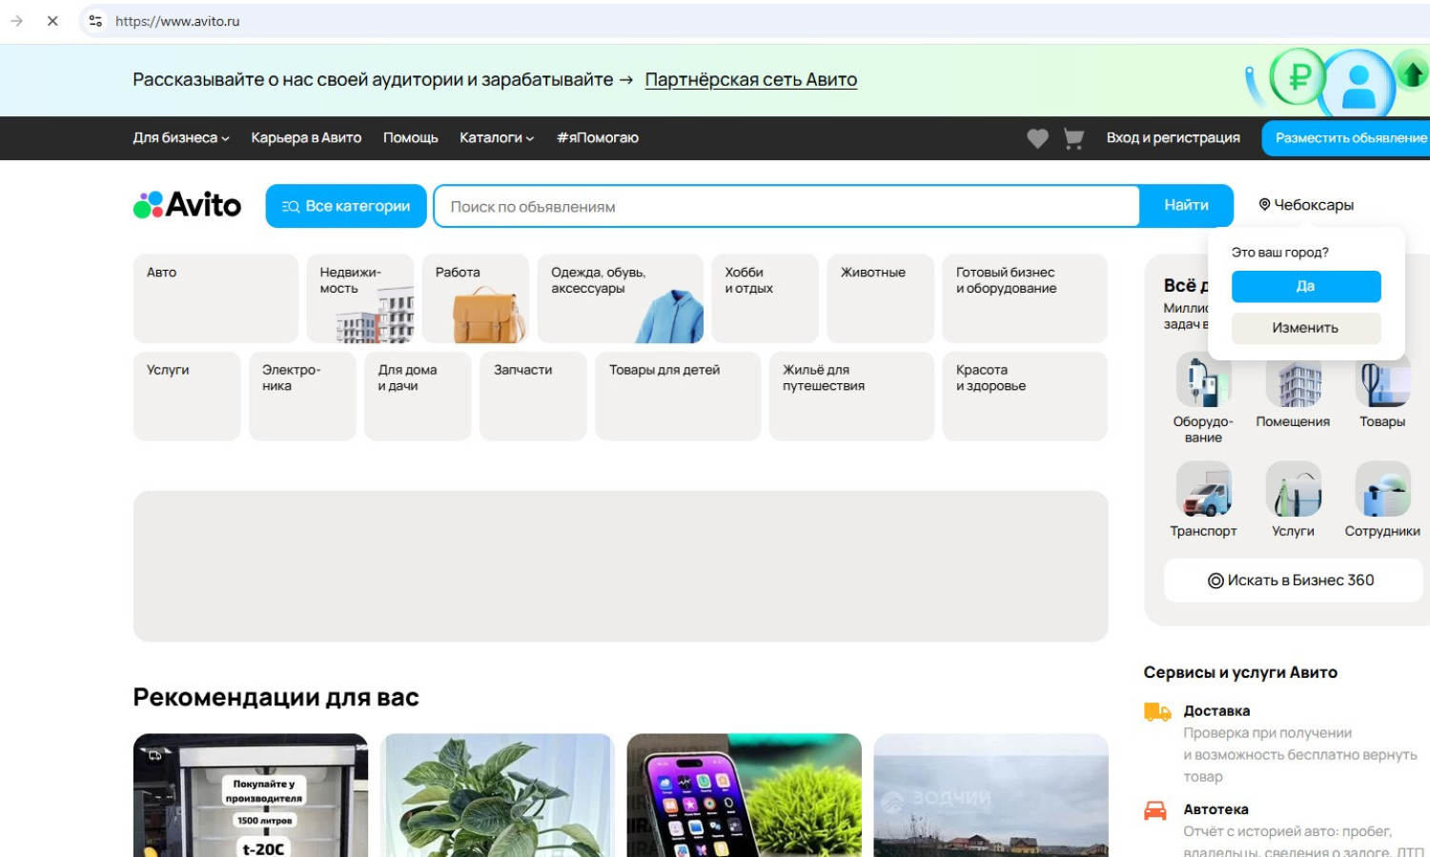1430x857 pixels.
Task: Open the Помощь menu item
Action: tap(410, 138)
